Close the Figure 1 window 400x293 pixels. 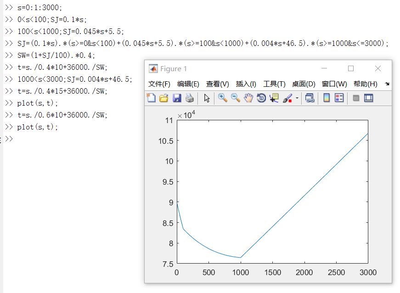(378, 68)
